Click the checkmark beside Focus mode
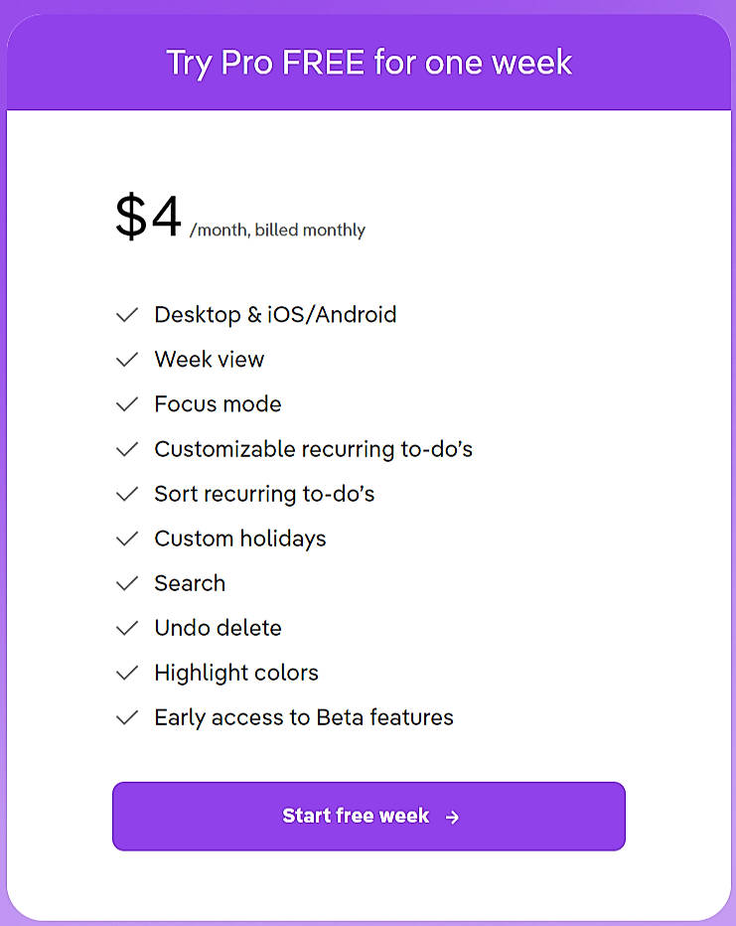 pyautogui.click(x=127, y=404)
